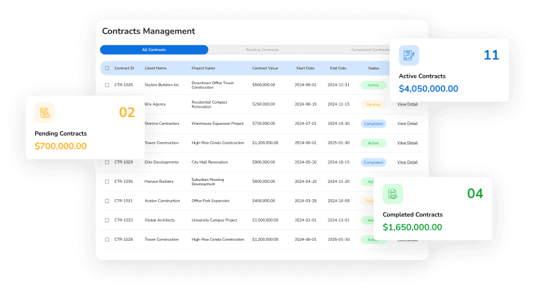Click View Detail for Warehouse Expansion Project
Image resolution: width=535 pixels, height=291 pixels.
coord(407,124)
